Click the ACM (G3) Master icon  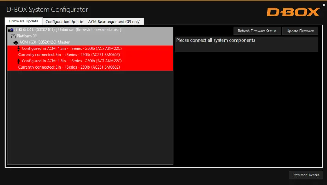[16, 42]
